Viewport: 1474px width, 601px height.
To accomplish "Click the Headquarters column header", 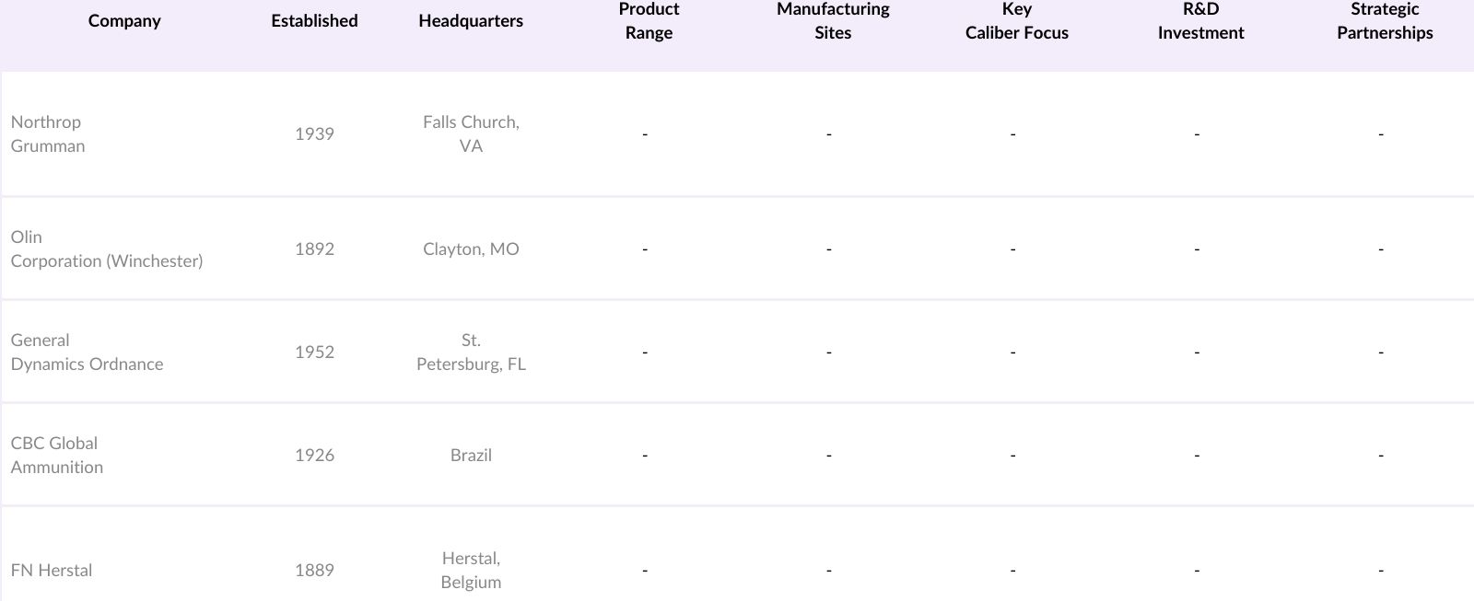I will [471, 21].
